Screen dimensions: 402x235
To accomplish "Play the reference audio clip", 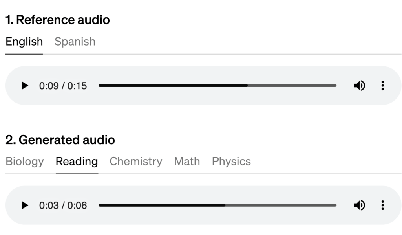I will pos(25,86).
